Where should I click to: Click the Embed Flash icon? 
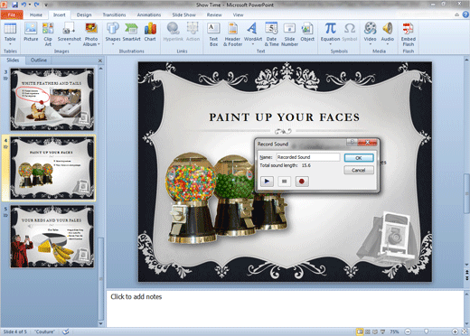pos(409,33)
